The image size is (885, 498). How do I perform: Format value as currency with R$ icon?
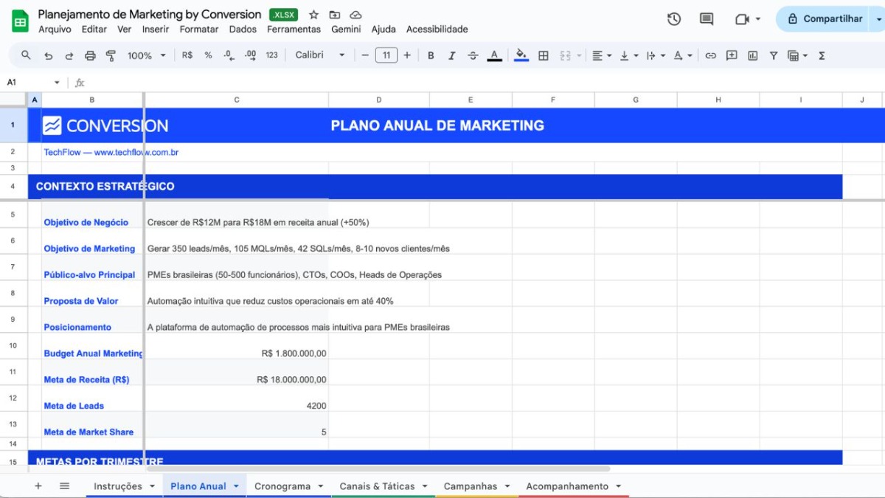click(x=188, y=55)
